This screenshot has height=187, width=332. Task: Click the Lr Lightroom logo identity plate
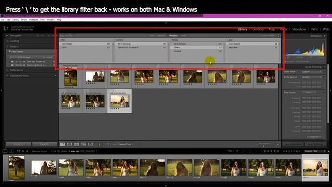click(6, 28)
